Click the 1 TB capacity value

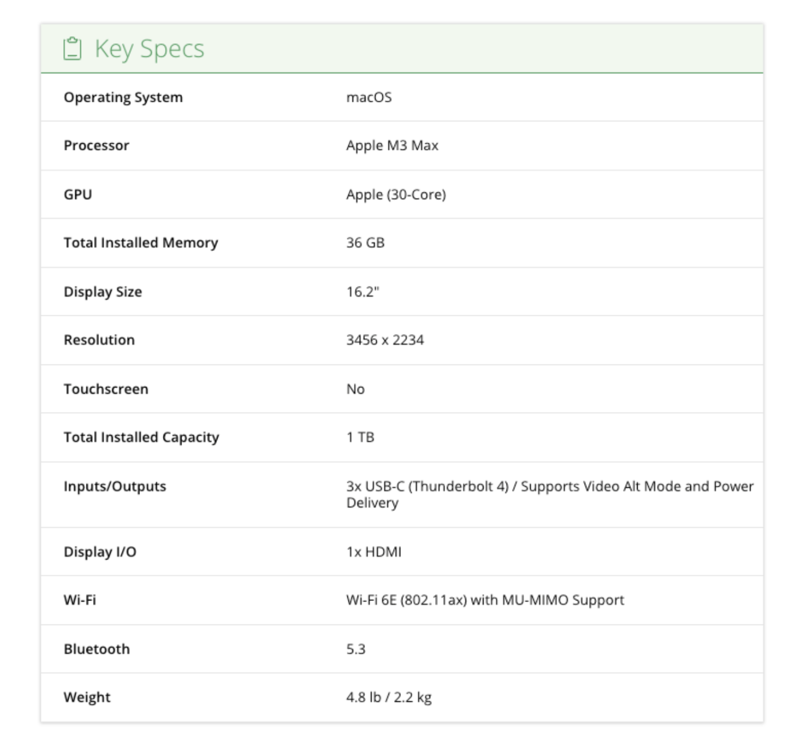360,437
